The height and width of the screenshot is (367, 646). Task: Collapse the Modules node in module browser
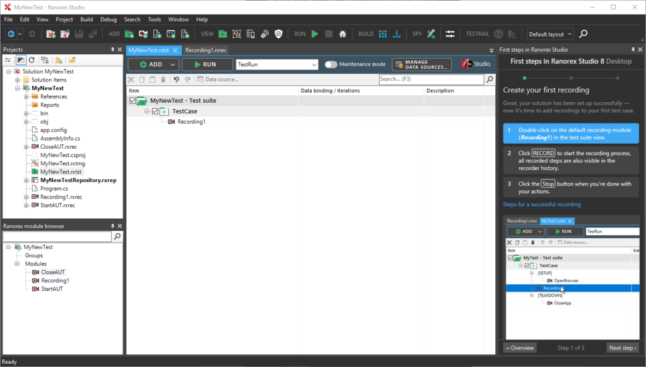tap(17, 264)
